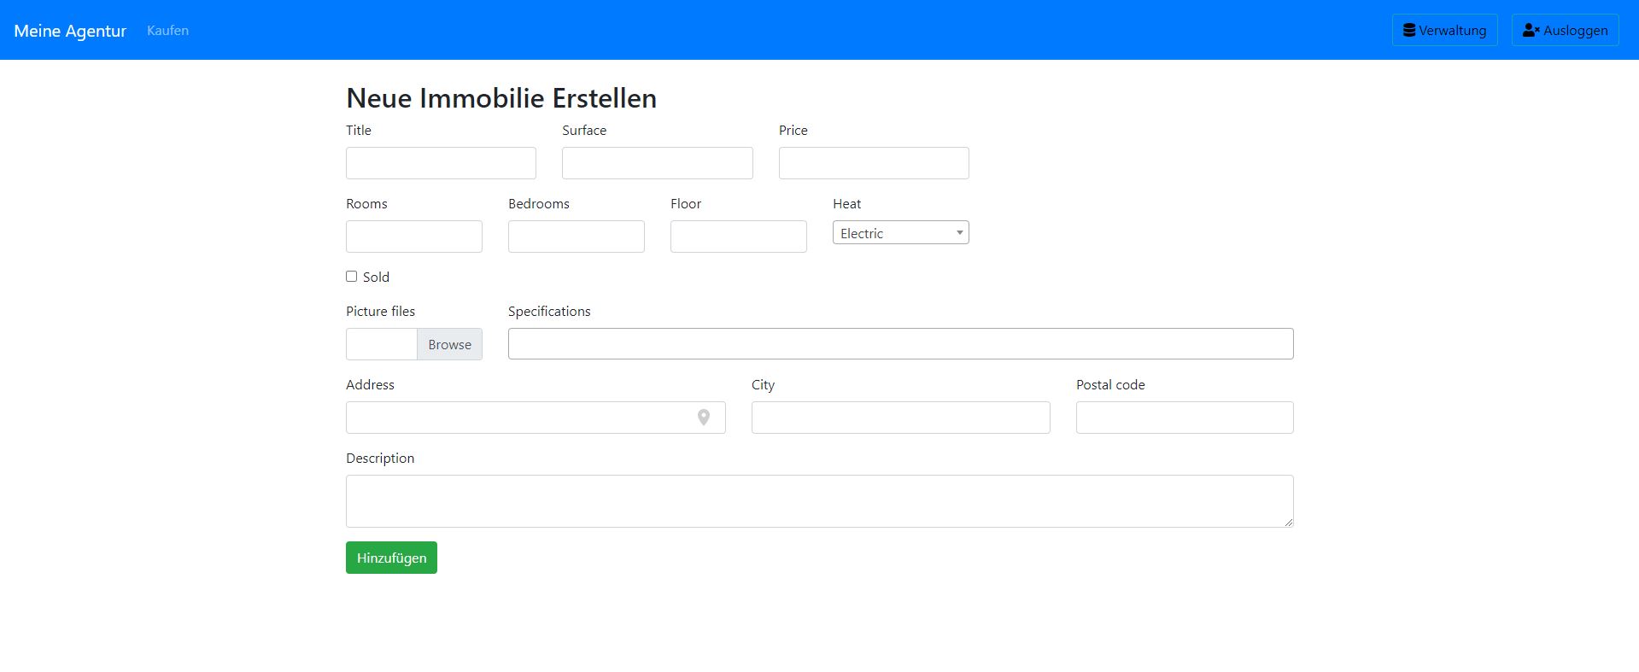
Task: Focus the Price input field
Action: (x=874, y=163)
